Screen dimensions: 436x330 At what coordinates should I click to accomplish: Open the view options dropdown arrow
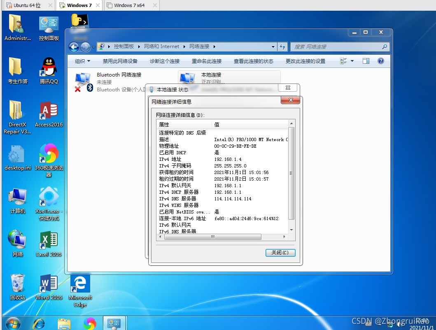tap(352, 61)
